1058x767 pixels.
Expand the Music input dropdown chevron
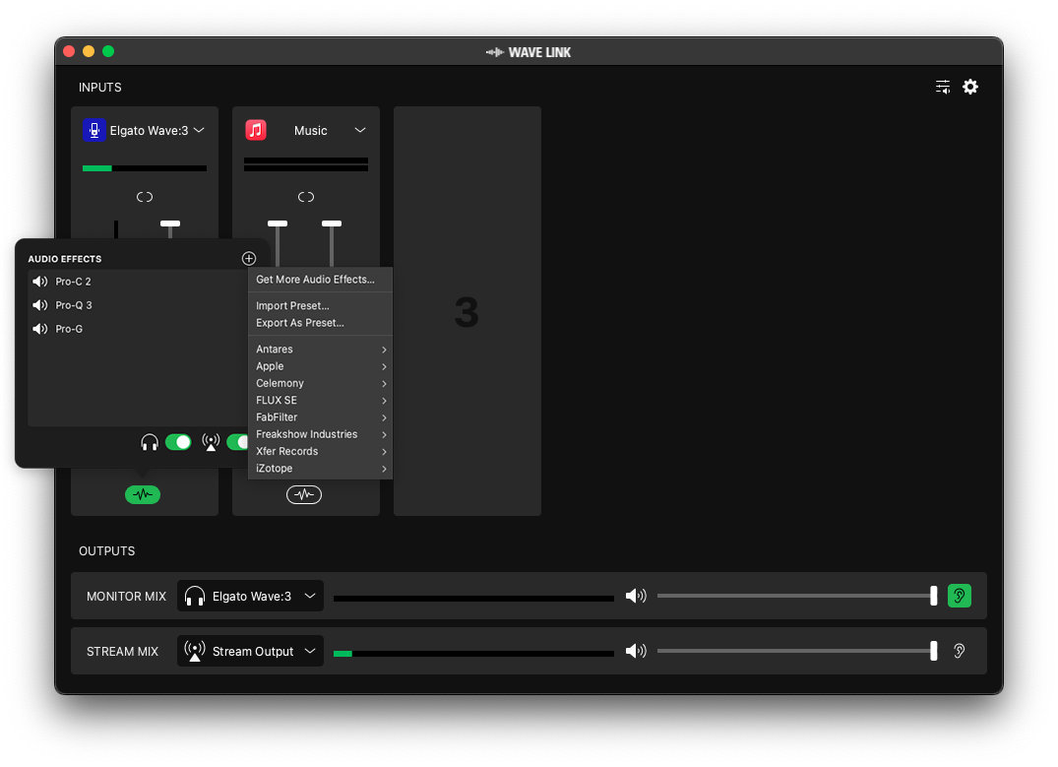(360, 130)
